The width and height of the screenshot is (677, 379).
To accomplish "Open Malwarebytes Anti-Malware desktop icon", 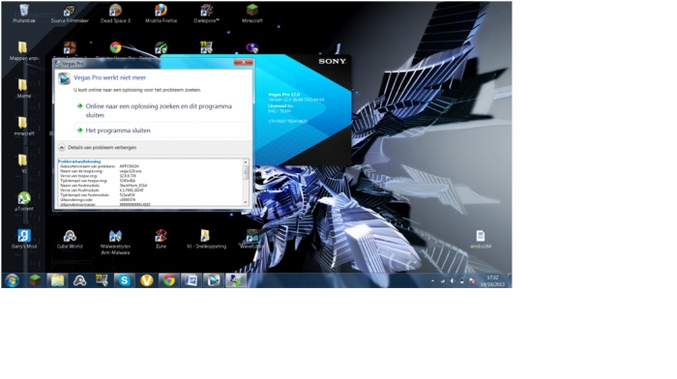I will [115, 242].
